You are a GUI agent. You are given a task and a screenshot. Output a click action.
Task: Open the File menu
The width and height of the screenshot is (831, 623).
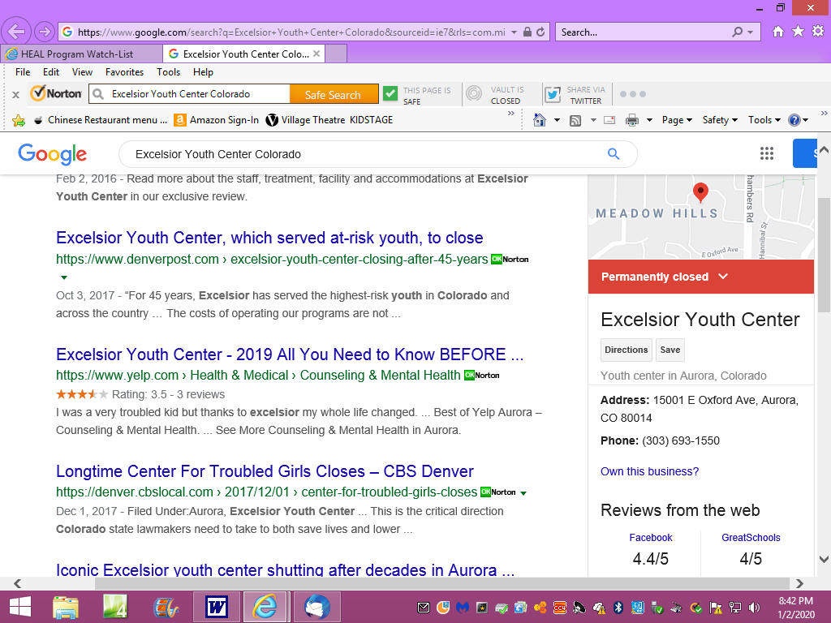(23, 72)
